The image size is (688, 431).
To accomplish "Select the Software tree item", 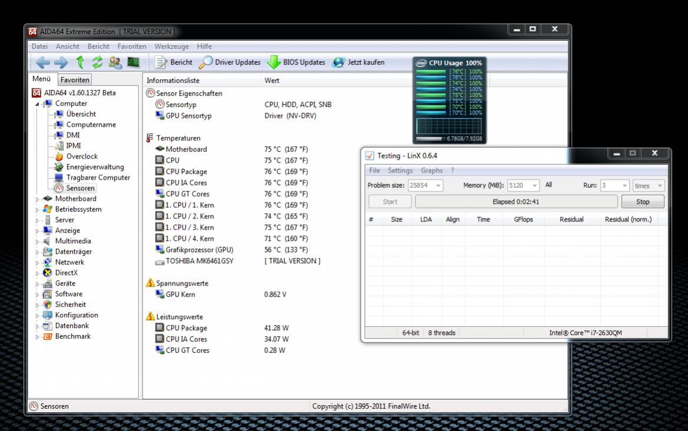I will (68, 294).
